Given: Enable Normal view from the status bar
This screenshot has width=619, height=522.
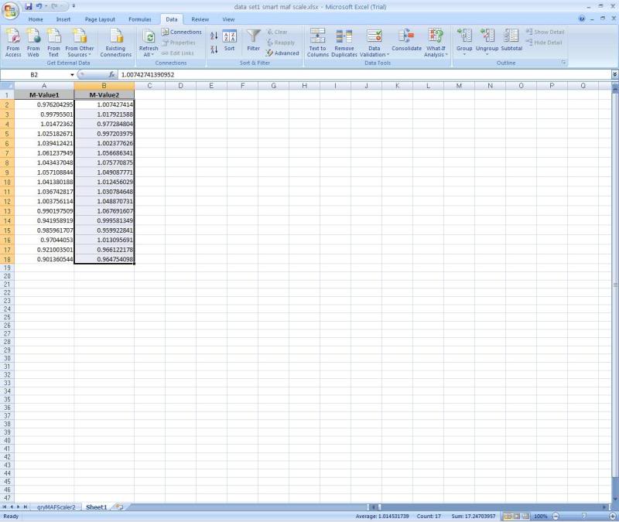Looking at the screenshot, I should (508, 516).
